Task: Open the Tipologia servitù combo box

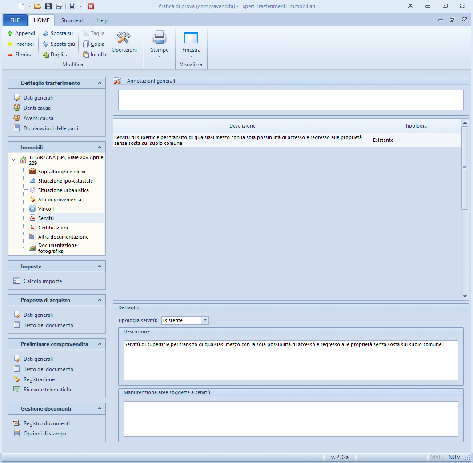Action: click(x=205, y=320)
